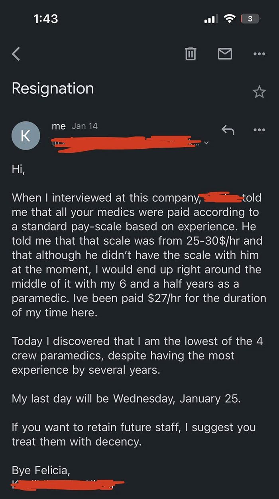Tap the sender name labeled me
This screenshot has width=279, height=499.
tap(59, 126)
